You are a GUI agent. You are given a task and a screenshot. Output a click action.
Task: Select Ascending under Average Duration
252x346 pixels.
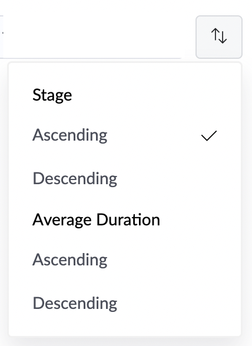125,259
